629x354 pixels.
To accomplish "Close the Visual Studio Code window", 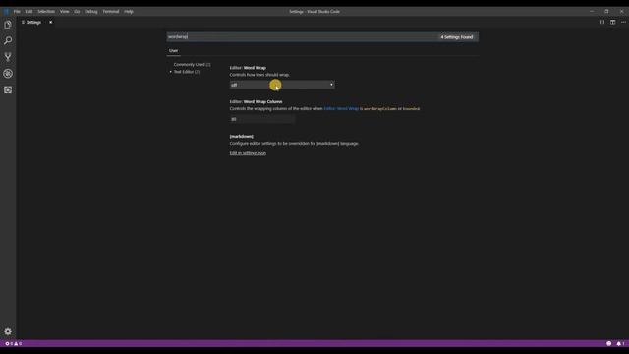I will point(621,11).
